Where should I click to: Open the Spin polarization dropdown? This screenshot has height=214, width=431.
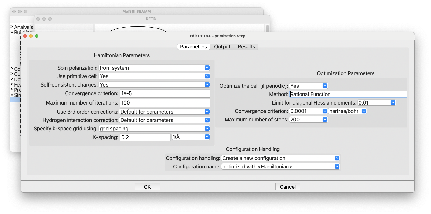pyautogui.click(x=154, y=68)
